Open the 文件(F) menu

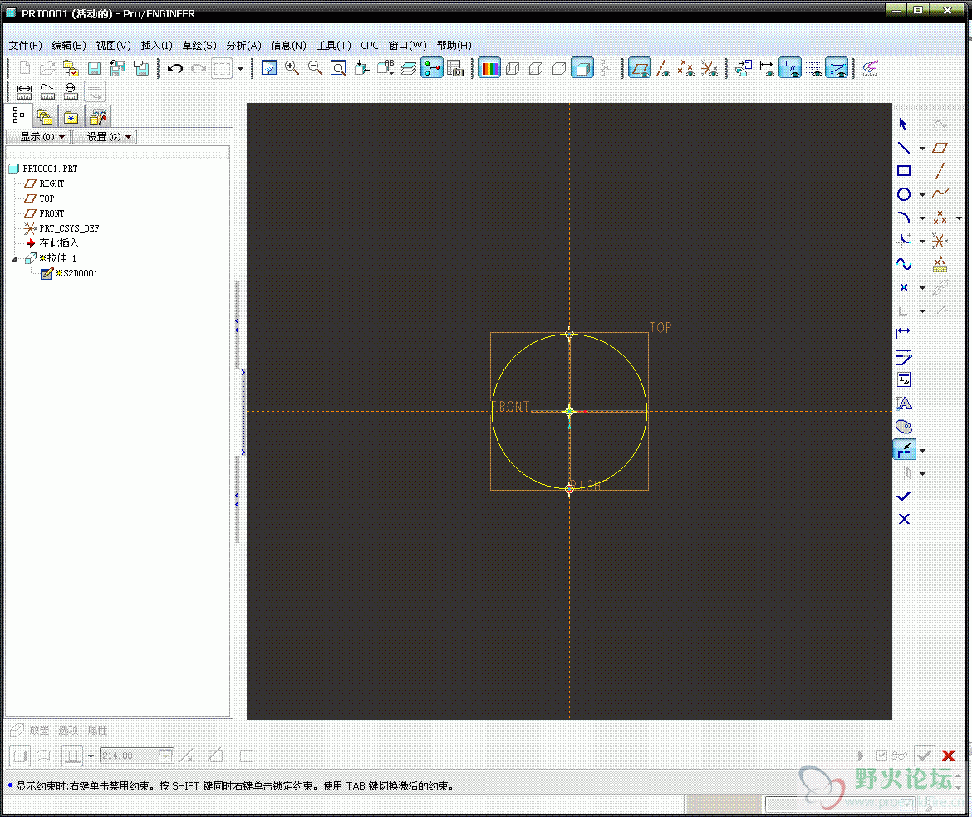(26, 45)
